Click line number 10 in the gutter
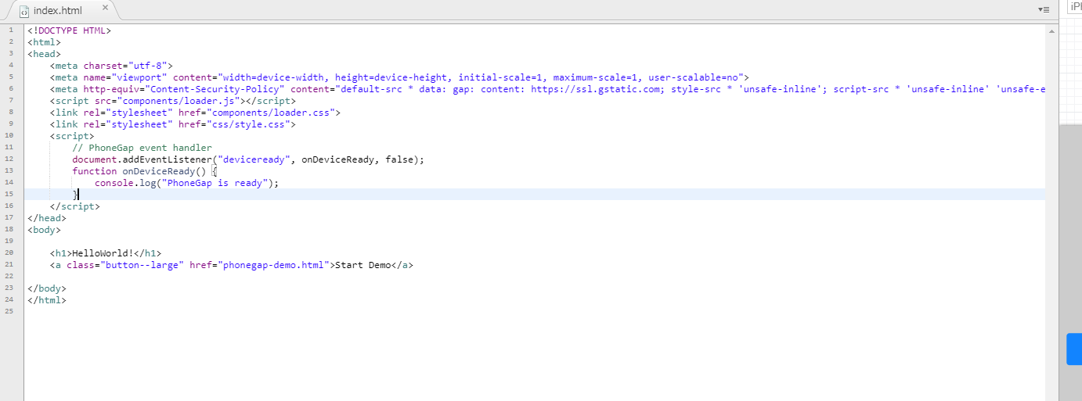This screenshot has width=1082, height=401. 11,135
